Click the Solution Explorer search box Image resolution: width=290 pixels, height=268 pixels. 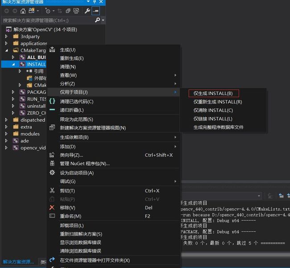47,20
